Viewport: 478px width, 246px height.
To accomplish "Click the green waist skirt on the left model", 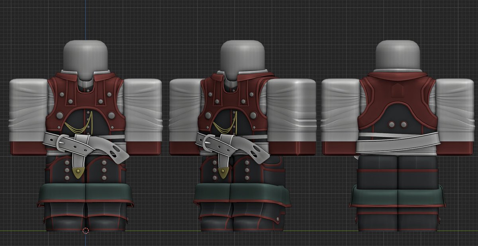I will pyautogui.click(x=84, y=193).
